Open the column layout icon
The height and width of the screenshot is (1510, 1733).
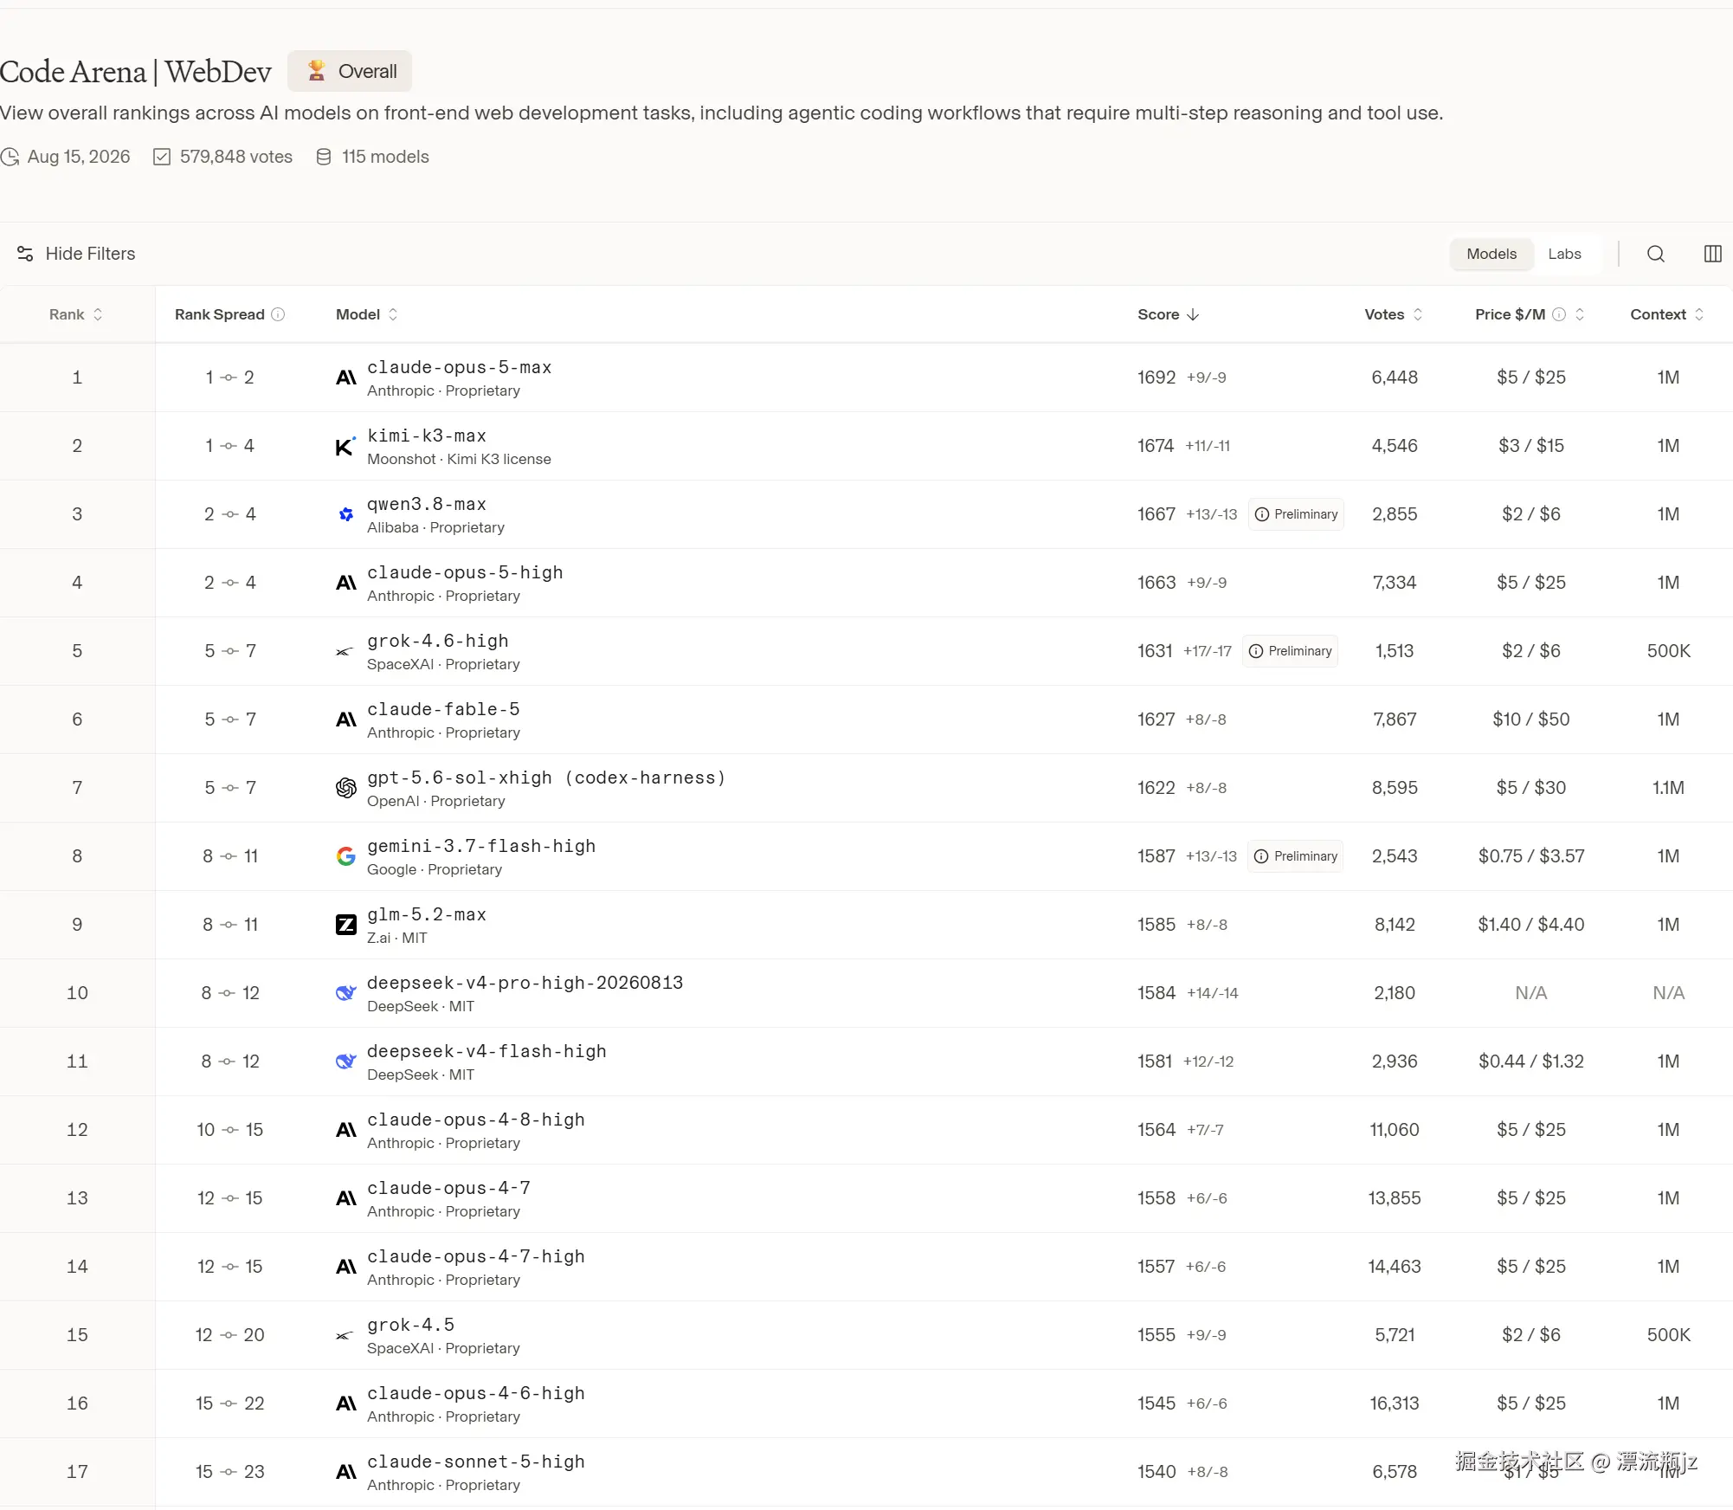click(1712, 254)
